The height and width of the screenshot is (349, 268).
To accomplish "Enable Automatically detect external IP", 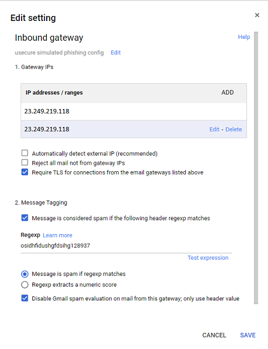I will pos(25,153).
